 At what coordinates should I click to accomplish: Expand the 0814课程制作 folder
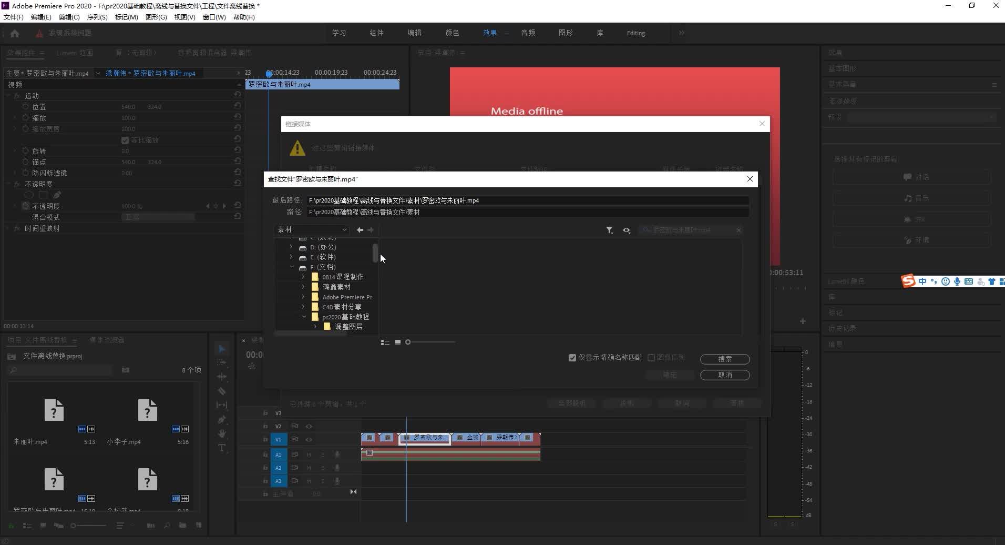[x=303, y=277]
